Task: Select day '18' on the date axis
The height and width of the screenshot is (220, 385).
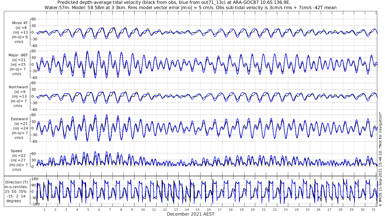Action: point(231,210)
